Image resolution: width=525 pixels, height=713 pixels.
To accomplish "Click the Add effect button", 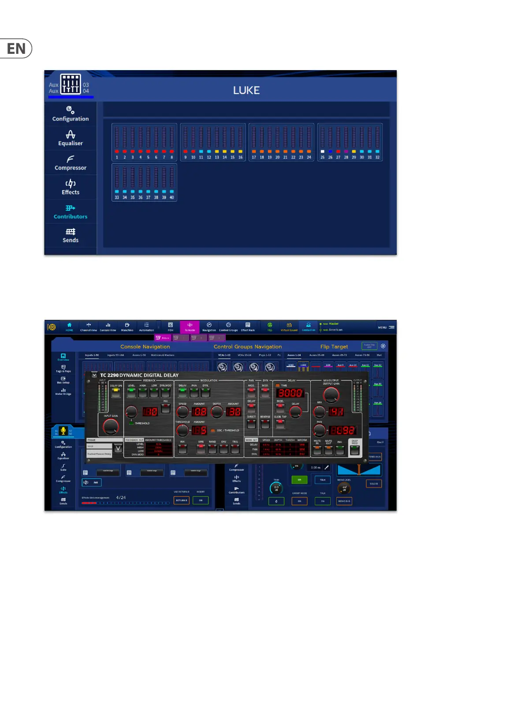I will [92, 482].
